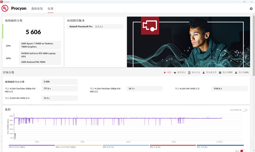Viewport: 255px width, 152px height.
Task: Click the benchmark hero banner image
Action: click(x=188, y=42)
